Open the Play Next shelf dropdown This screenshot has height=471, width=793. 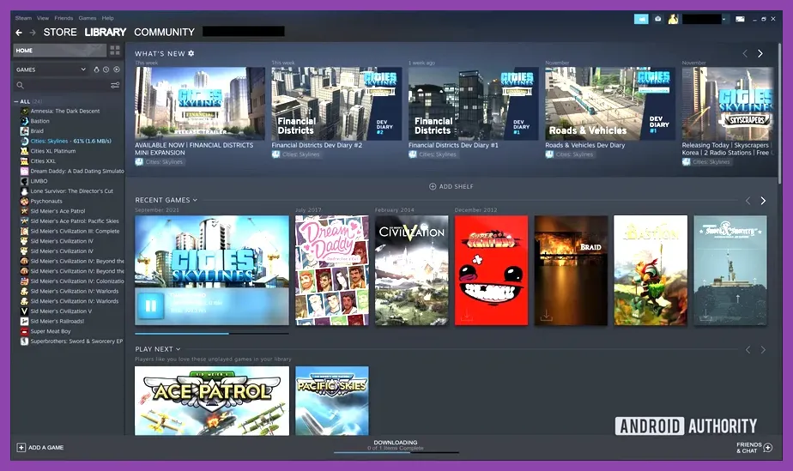click(x=178, y=349)
